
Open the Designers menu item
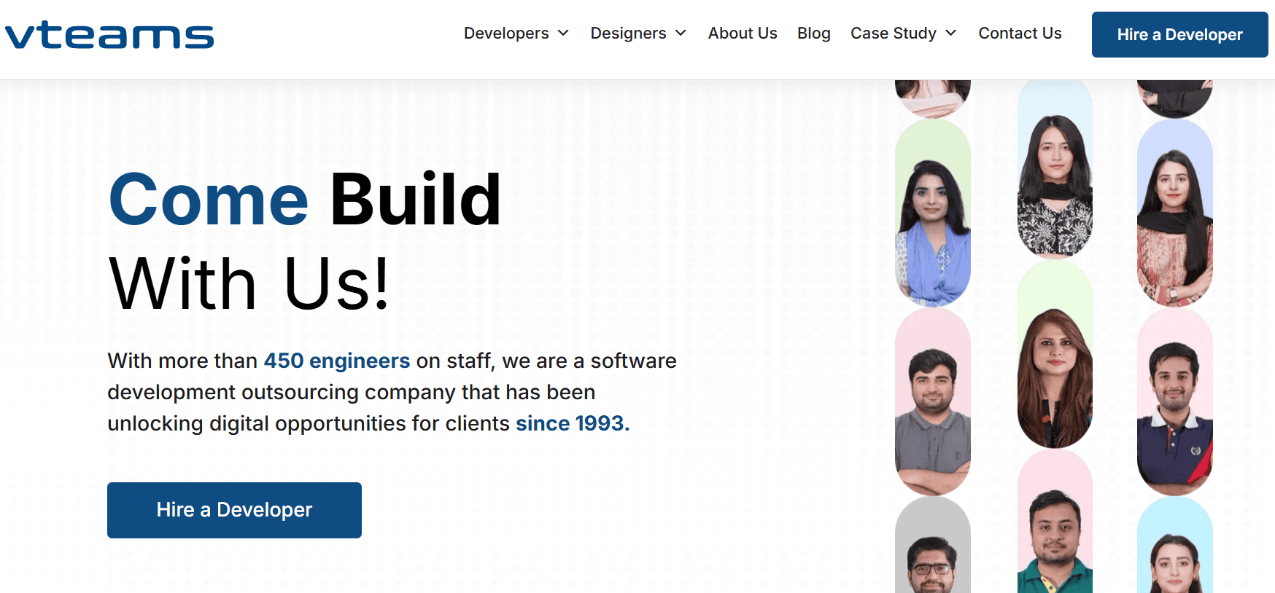coord(628,34)
